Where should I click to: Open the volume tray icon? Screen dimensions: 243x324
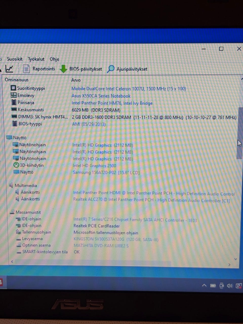coord(230,286)
